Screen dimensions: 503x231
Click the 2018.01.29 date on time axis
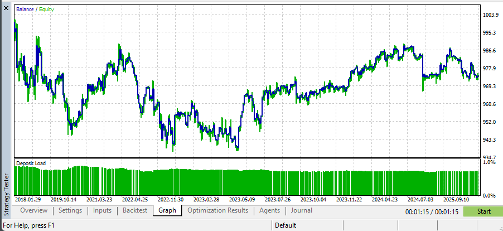(x=28, y=199)
